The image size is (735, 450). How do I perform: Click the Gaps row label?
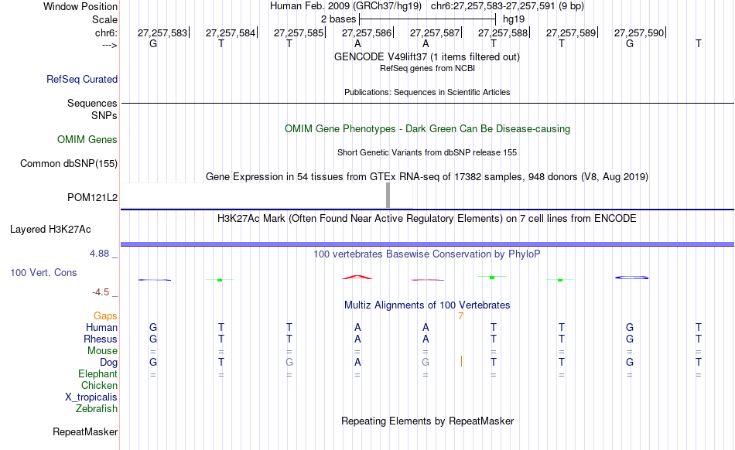tap(105, 315)
